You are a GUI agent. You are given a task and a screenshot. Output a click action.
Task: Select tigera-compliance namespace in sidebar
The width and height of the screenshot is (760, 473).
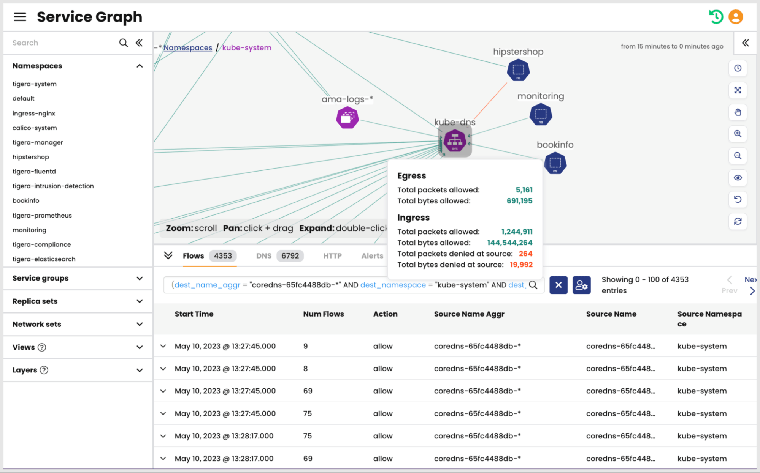41,244
